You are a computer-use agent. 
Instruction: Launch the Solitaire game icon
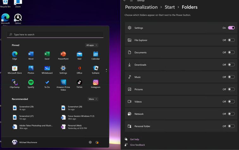[x=95, y=68]
